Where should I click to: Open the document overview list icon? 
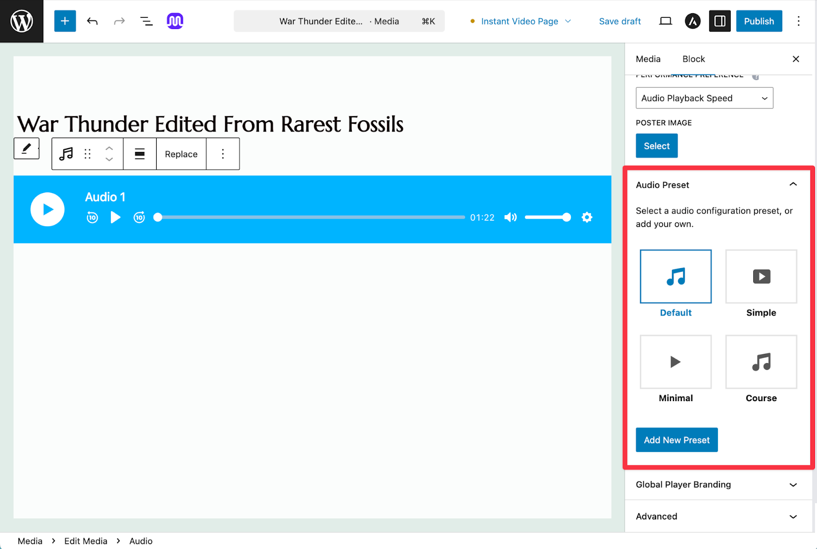point(147,21)
